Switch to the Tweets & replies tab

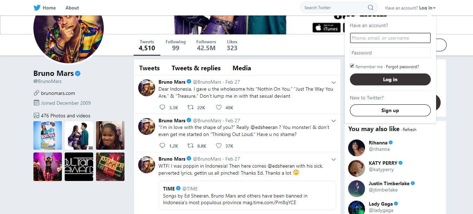[196, 68]
